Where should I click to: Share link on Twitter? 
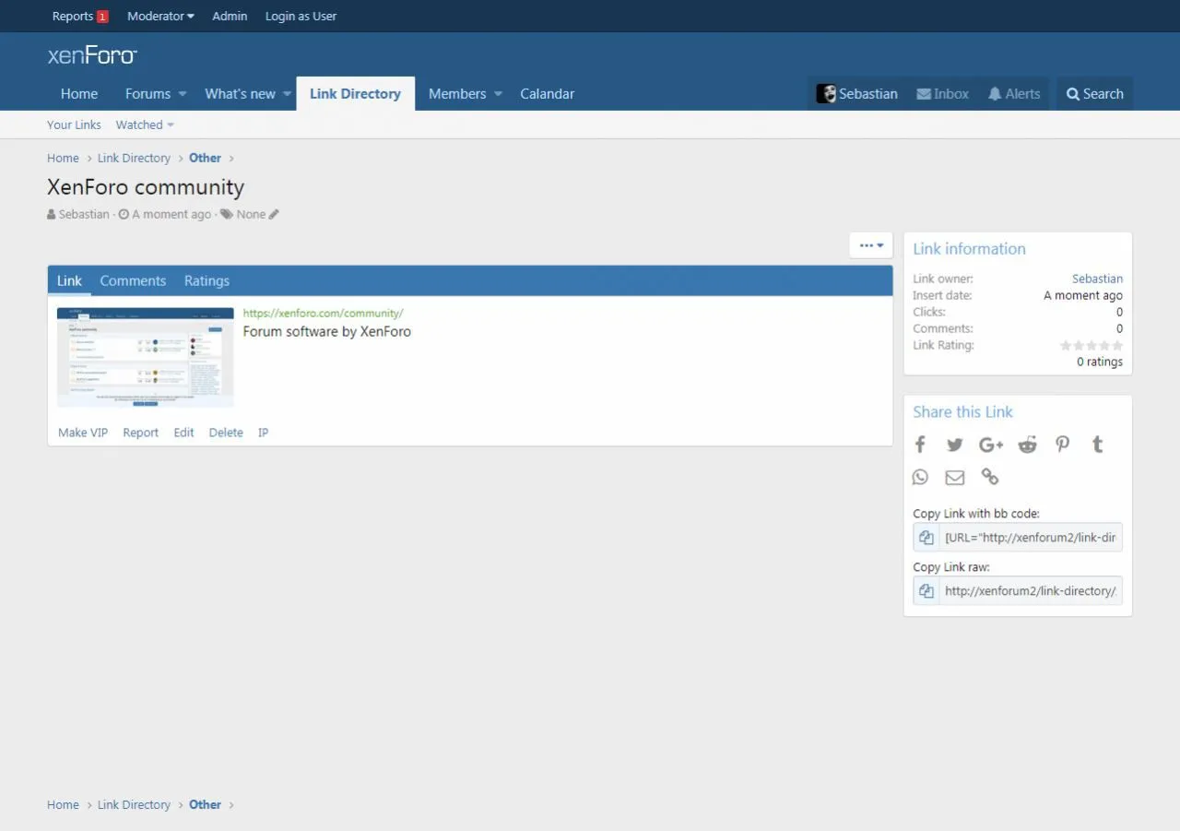click(955, 445)
